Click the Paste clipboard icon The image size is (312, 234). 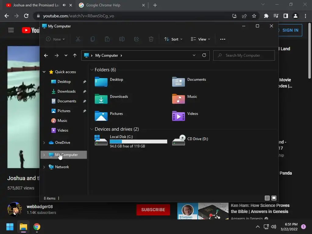[107, 39]
